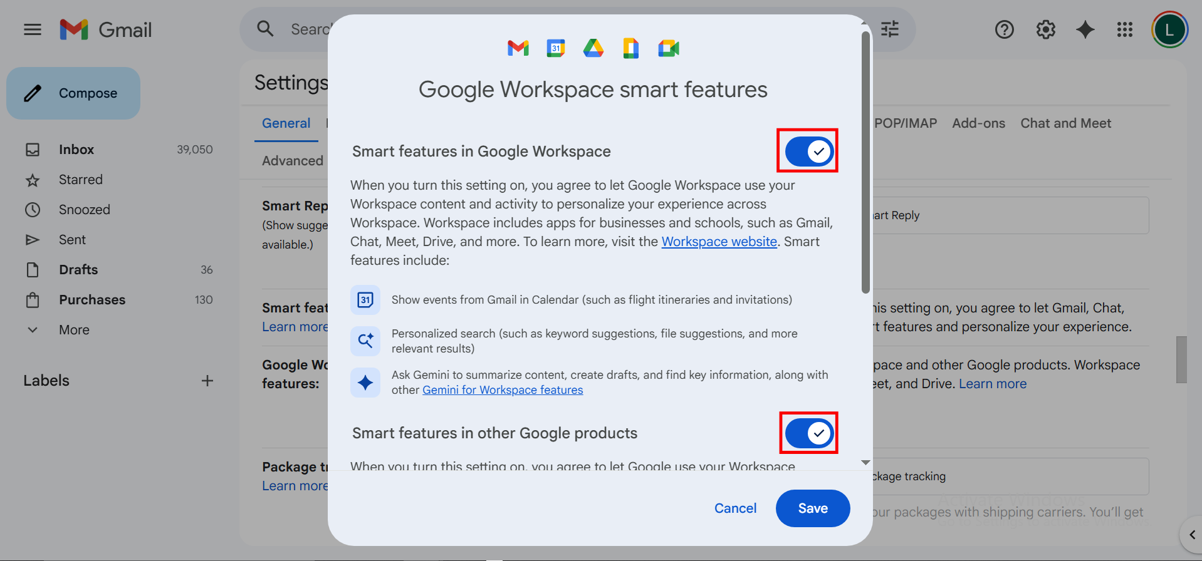Click the search options sliders icon
The height and width of the screenshot is (561, 1202).
tap(889, 29)
